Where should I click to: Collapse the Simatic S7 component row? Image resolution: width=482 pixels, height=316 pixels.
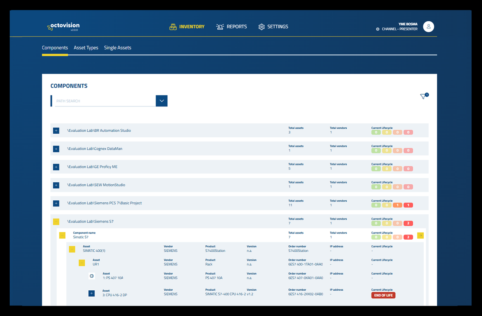click(x=62, y=235)
